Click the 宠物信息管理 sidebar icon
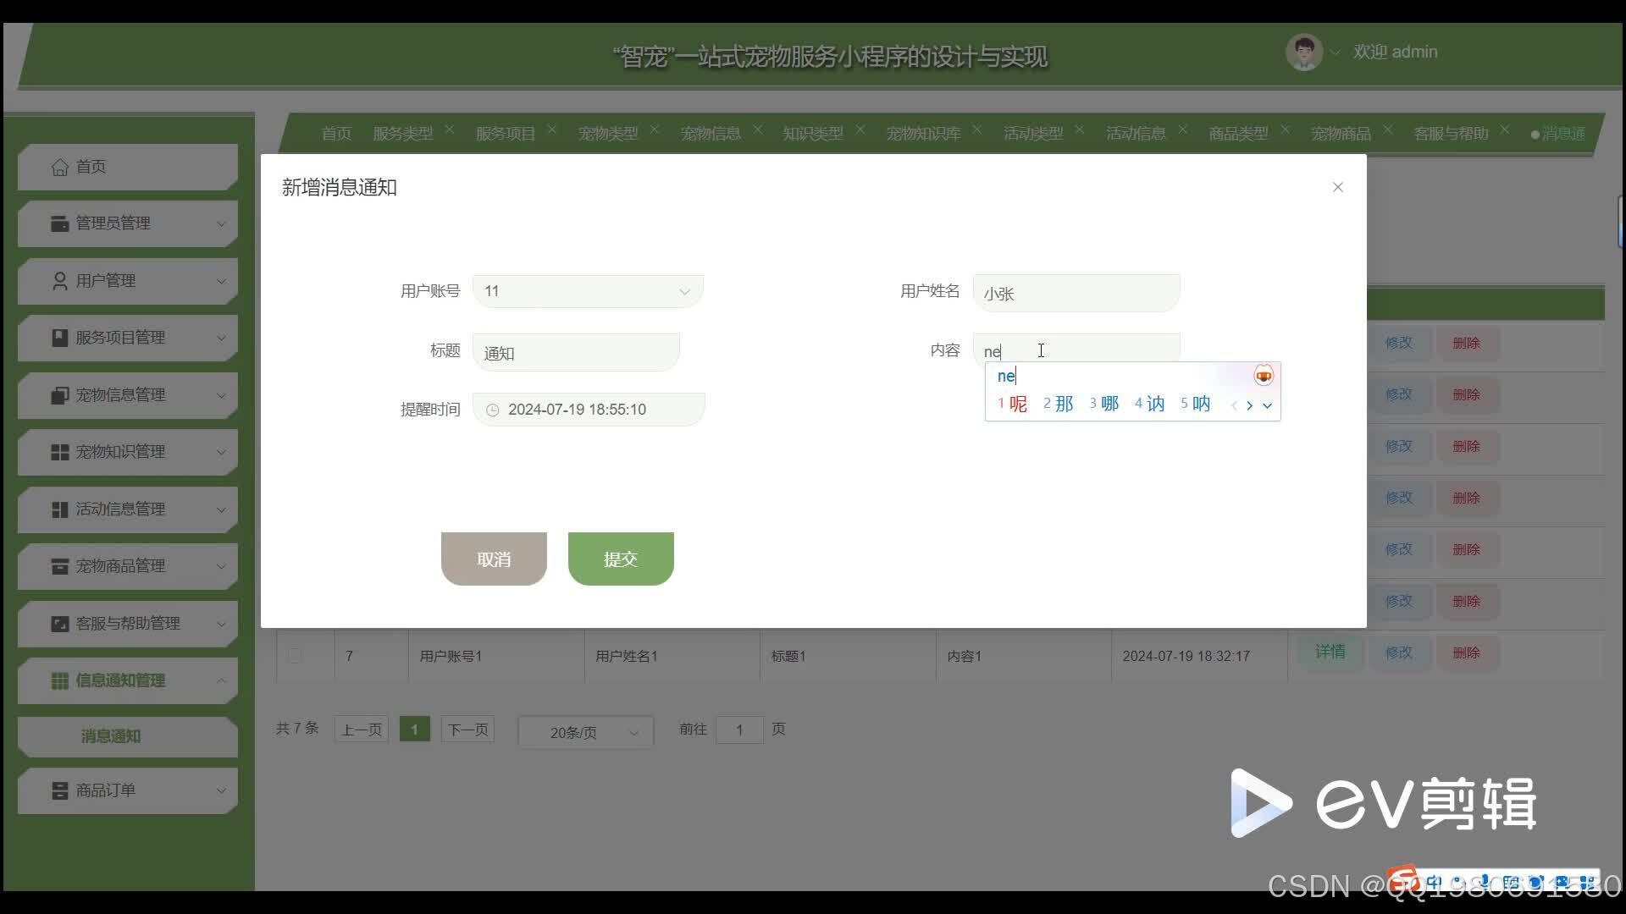This screenshot has width=1626, height=914. 59,395
